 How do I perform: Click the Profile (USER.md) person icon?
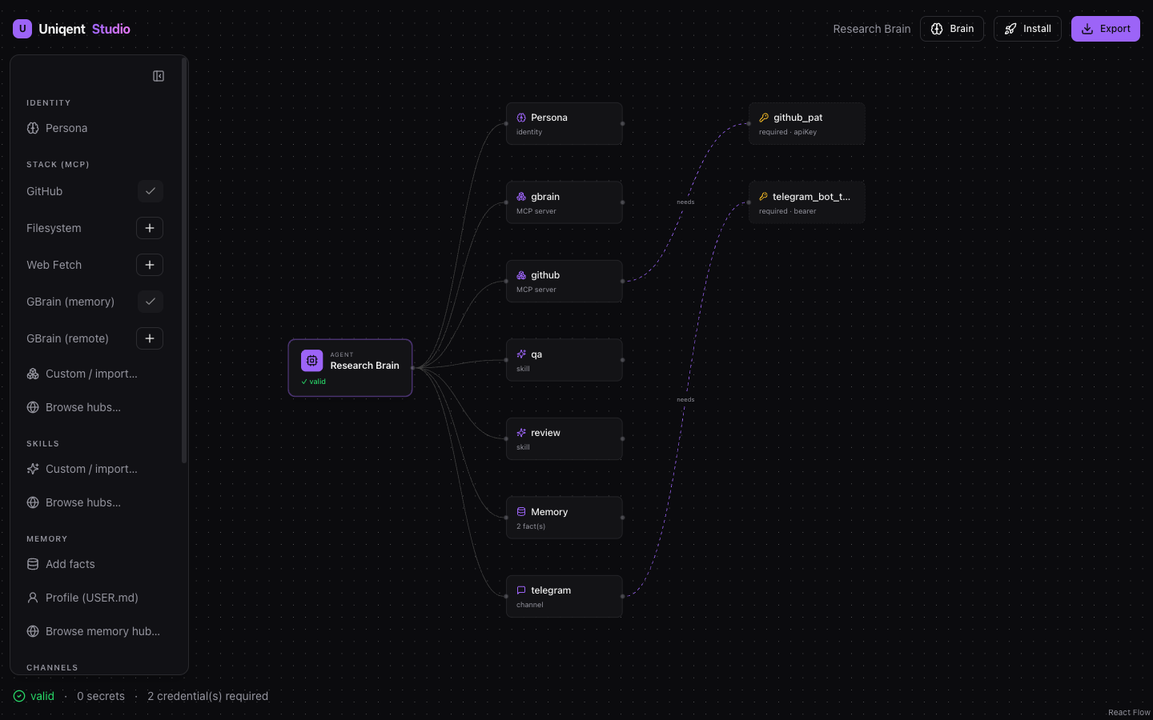tap(33, 598)
